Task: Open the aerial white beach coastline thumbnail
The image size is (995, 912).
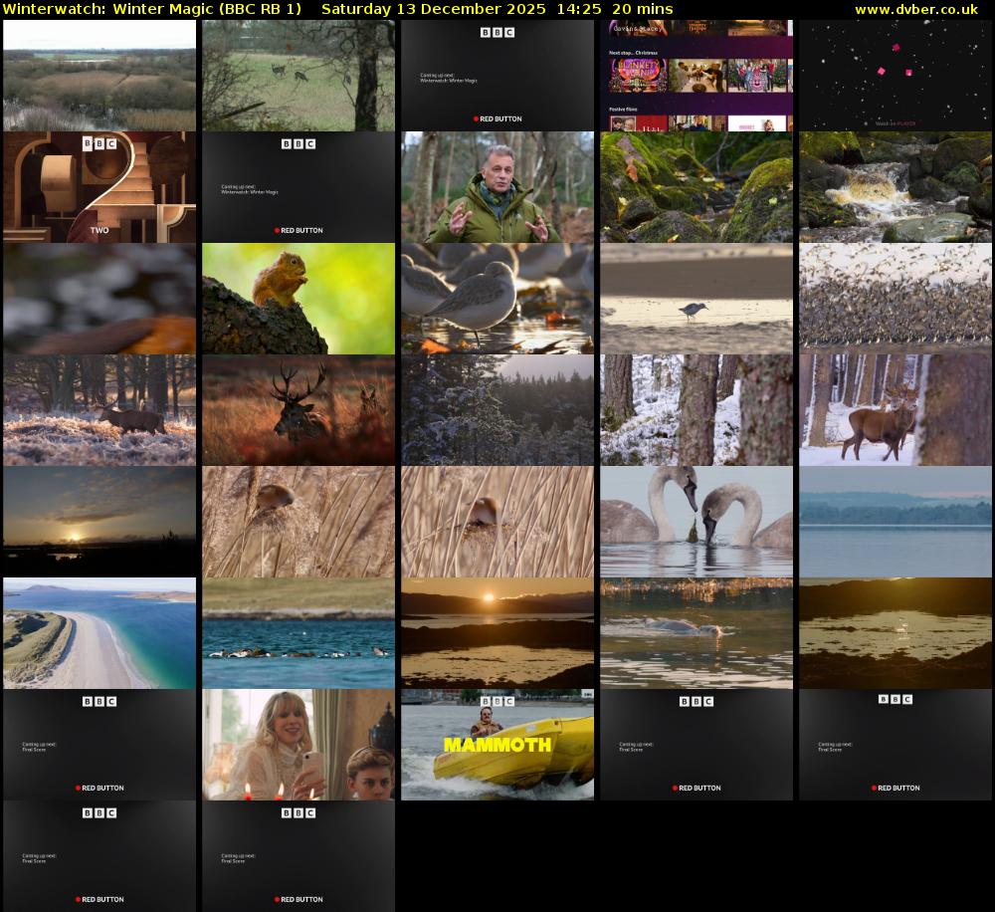Action: click(x=99, y=633)
